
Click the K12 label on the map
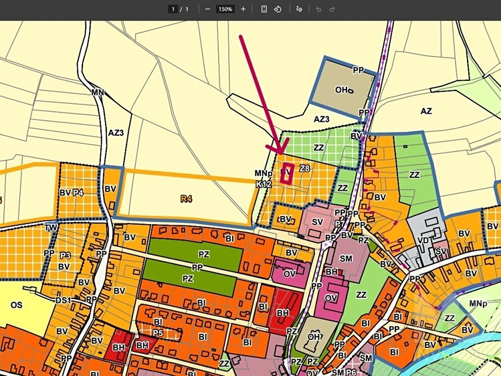[x=264, y=185]
